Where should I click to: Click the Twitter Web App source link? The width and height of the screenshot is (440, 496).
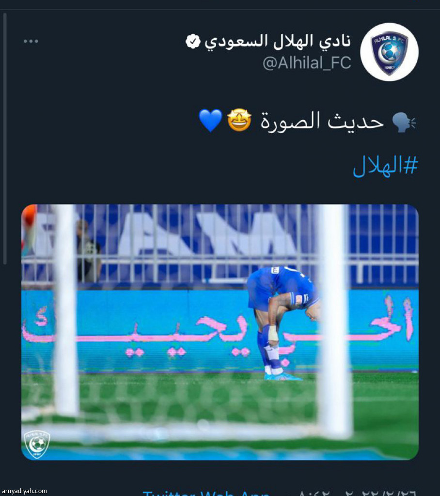206,493
